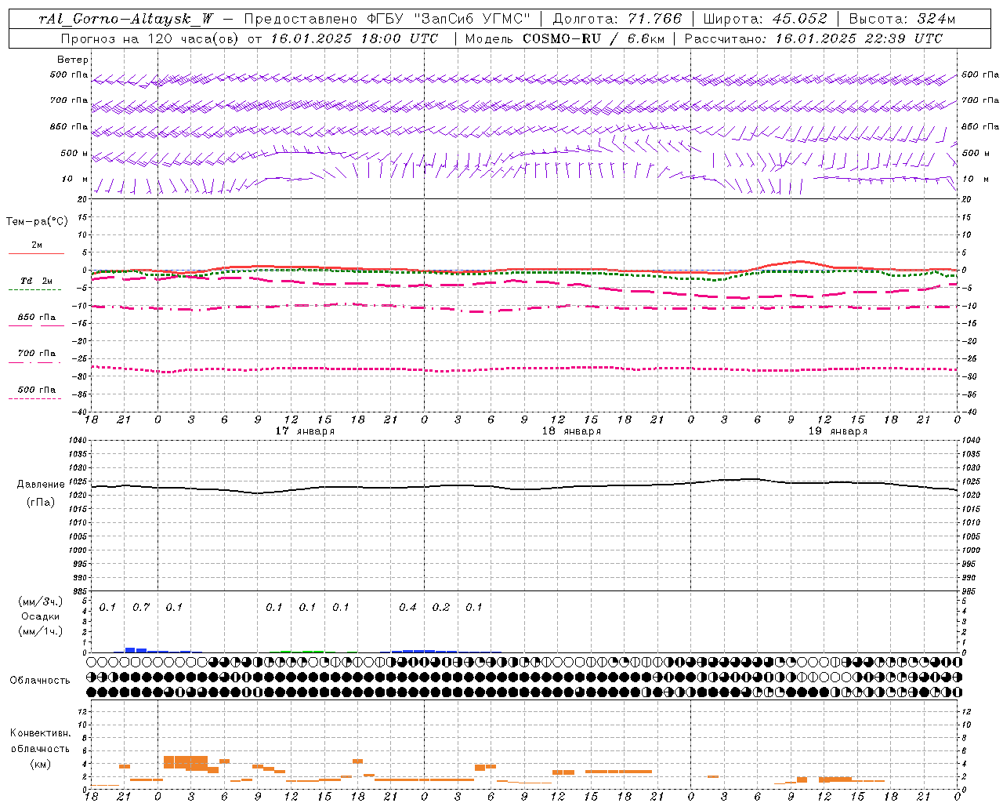Click the Рассчитано: 16.01.2025 22:39 UTC text
The image size is (1003, 803).
click(x=813, y=38)
